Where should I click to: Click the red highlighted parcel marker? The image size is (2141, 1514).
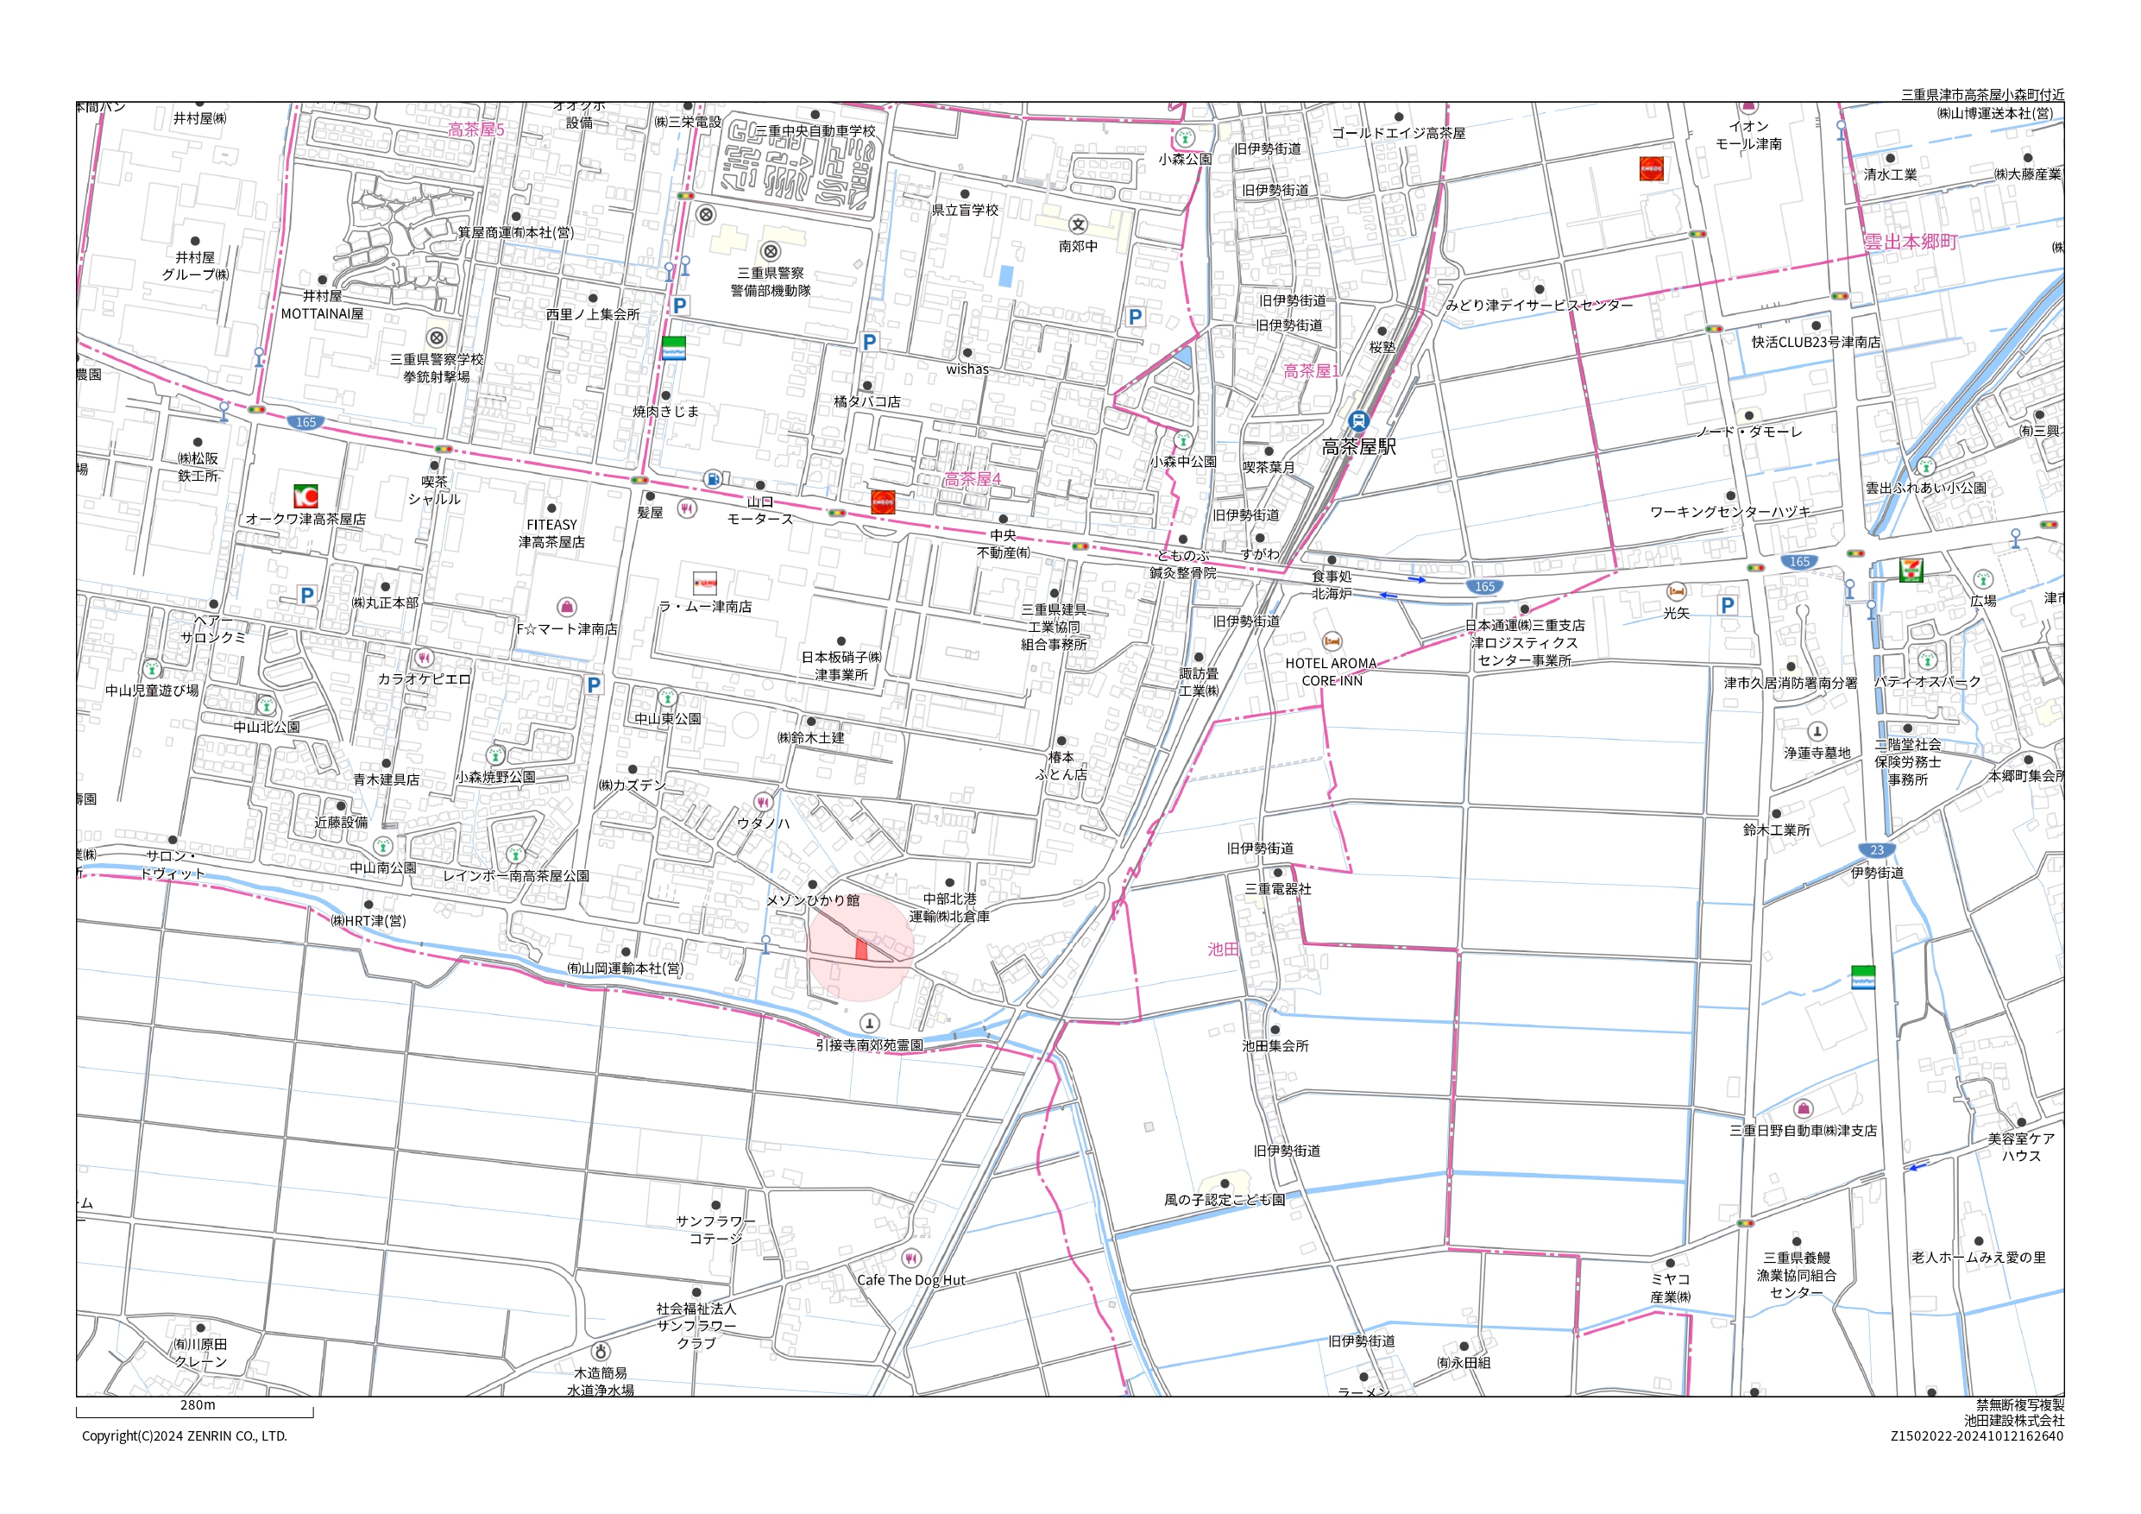click(861, 949)
